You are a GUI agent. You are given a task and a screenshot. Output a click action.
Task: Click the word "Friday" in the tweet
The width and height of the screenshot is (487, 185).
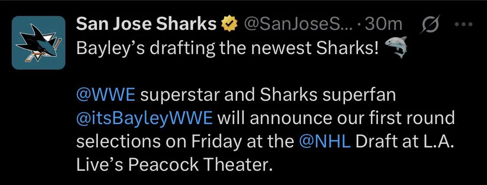[x=216, y=143]
